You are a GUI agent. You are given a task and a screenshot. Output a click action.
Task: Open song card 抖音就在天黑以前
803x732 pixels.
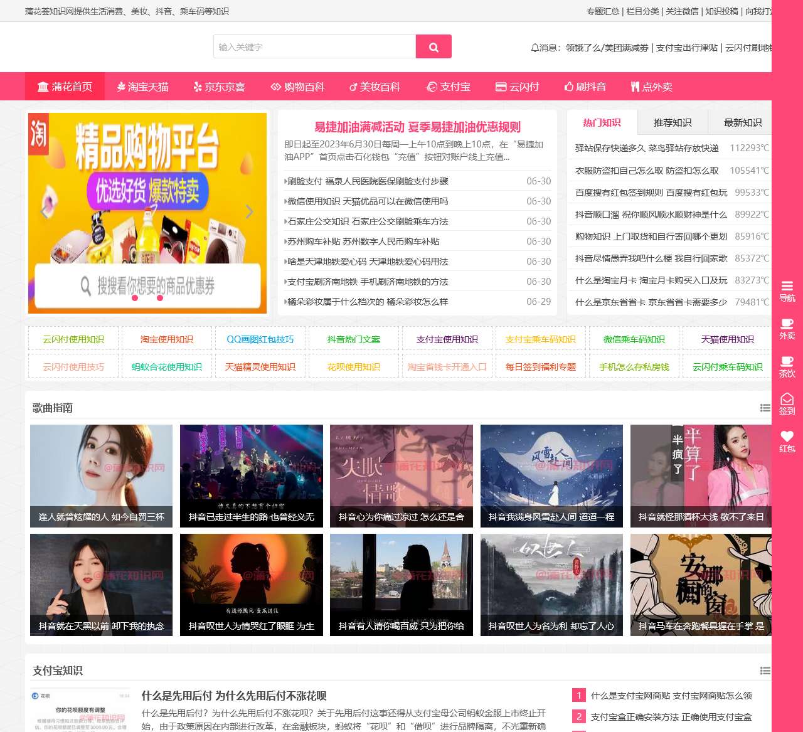point(101,585)
